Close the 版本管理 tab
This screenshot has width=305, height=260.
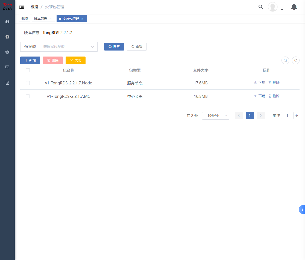pos(51,19)
